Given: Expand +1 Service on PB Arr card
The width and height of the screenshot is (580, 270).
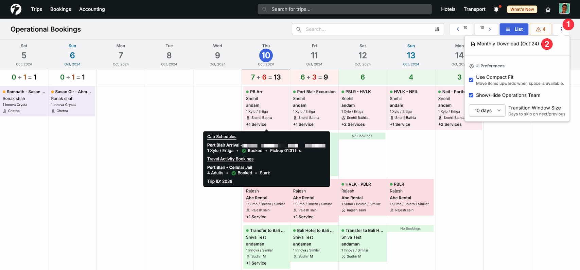Looking at the screenshot, I should pyautogui.click(x=256, y=124).
